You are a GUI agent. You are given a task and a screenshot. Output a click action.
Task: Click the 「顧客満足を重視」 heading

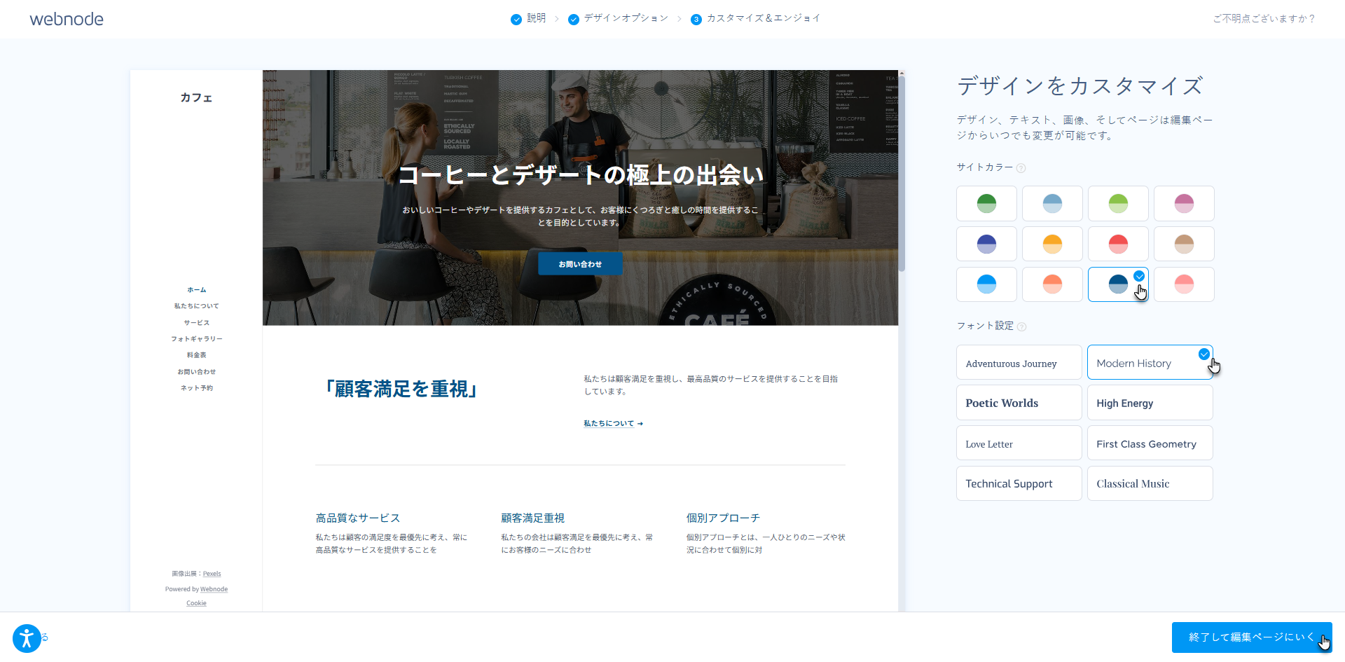[401, 389]
